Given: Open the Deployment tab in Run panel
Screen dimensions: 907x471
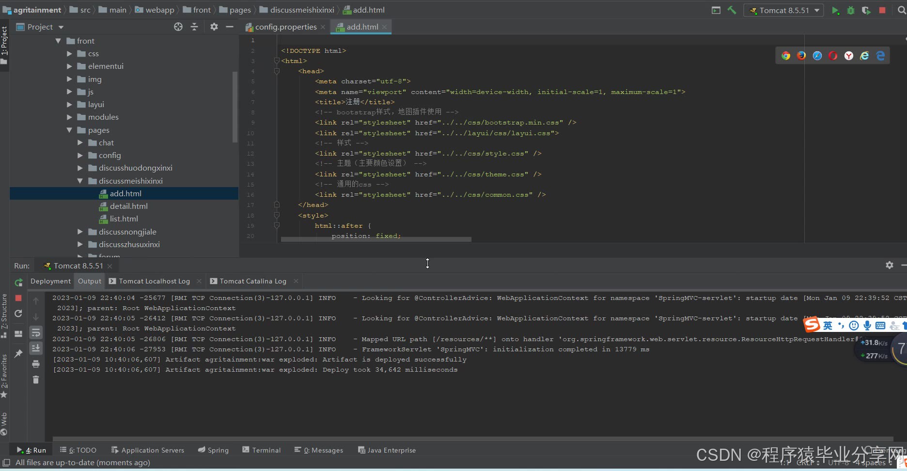Looking at the screenshot, I should point(50,281).
